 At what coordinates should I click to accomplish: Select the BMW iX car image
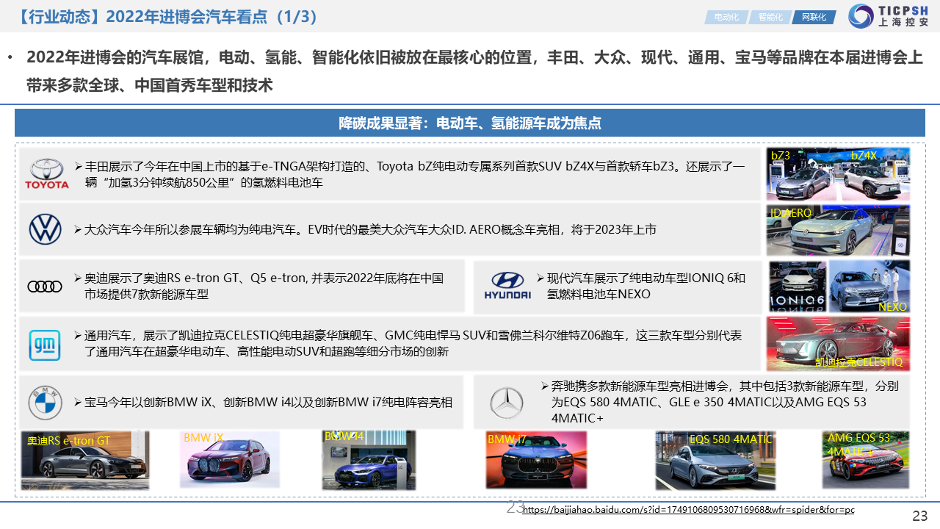230,461
